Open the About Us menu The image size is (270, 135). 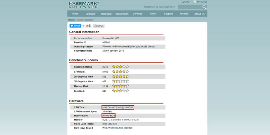tap(199, 14)
